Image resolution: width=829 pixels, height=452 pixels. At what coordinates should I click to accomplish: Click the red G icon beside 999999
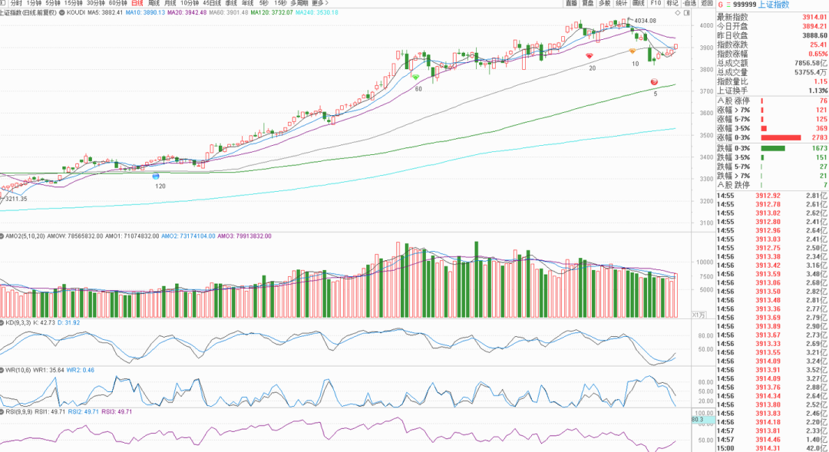[720, 5]
